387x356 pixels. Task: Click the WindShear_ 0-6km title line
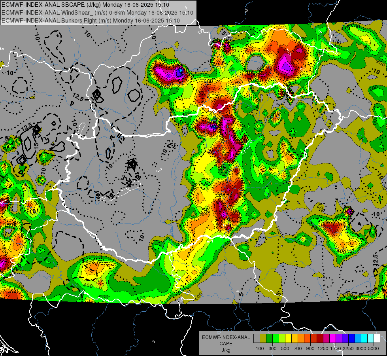[x=97, y=13]
